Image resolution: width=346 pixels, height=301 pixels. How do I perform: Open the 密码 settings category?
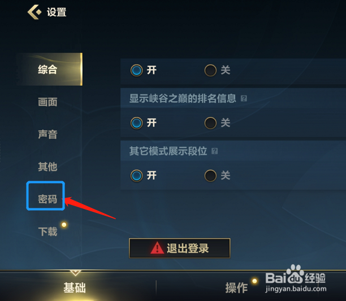(47, 199)
